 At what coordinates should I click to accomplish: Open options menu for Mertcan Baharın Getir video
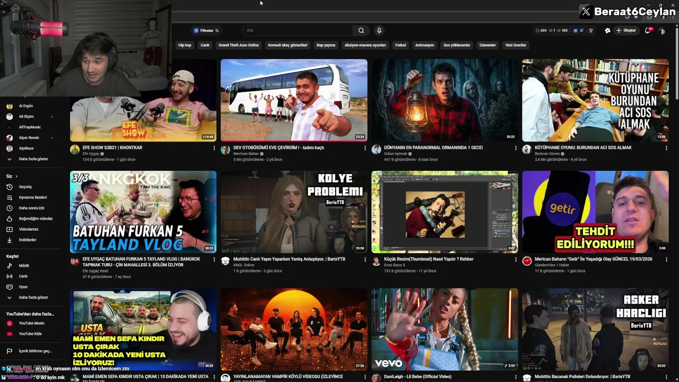click(666, 259)
